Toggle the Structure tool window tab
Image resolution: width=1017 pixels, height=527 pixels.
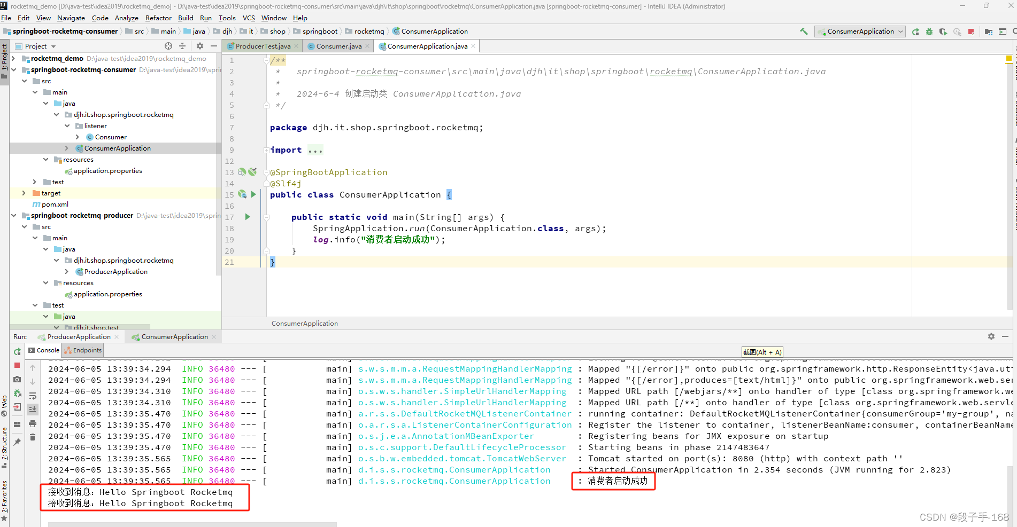click(4, 447)
